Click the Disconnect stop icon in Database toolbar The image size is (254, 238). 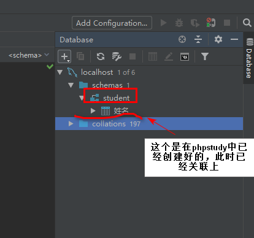pyautogui.click(x=133, y=56)
